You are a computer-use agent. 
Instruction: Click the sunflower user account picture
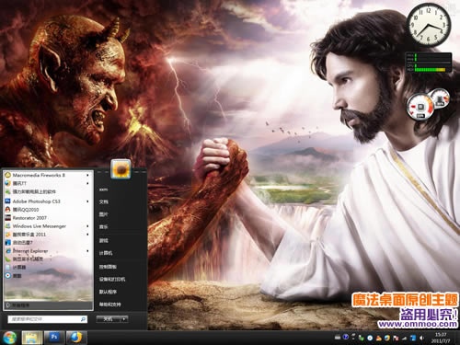pos(121,169)
